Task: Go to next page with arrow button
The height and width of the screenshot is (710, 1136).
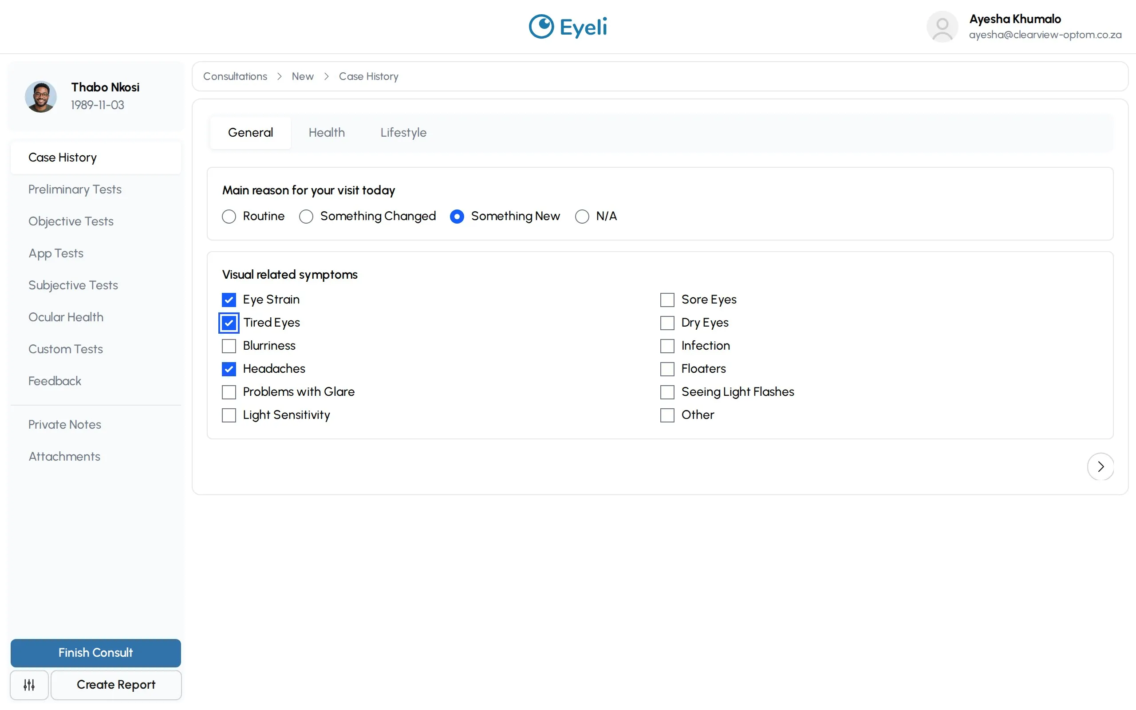Action: 1100,466
